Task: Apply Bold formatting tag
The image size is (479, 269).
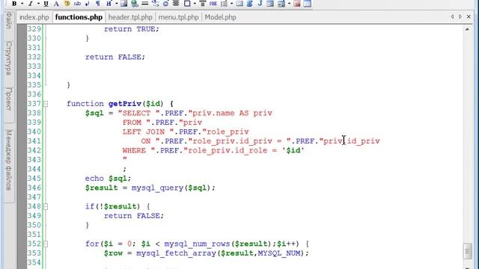Action: [14, 4]
